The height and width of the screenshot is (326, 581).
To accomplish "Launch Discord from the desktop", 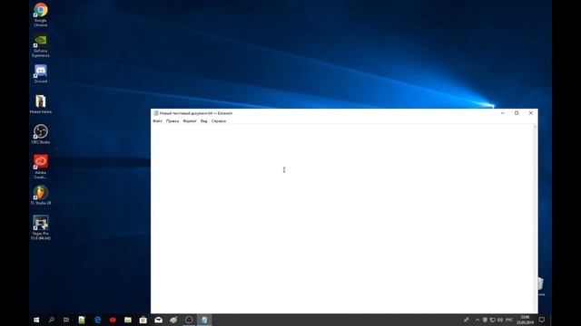I will coord(40,73).
